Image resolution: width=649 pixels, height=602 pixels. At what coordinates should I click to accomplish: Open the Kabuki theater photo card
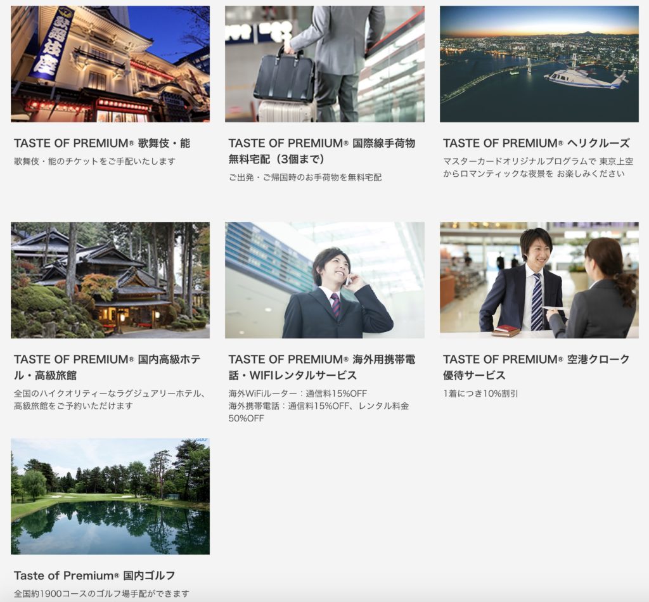(x=110, y=64)
